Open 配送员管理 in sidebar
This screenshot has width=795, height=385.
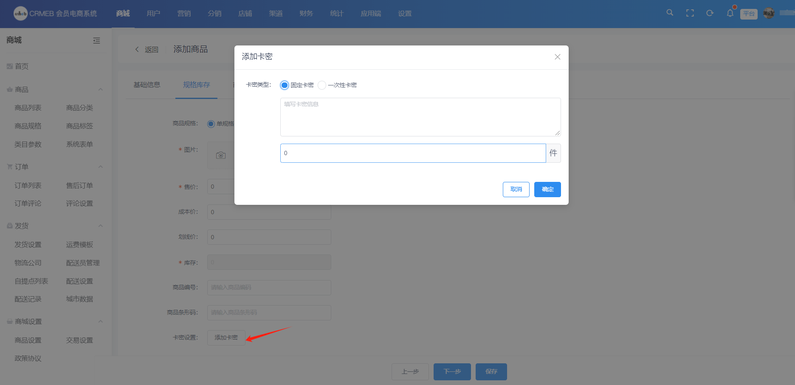click(x=83, y=263)
